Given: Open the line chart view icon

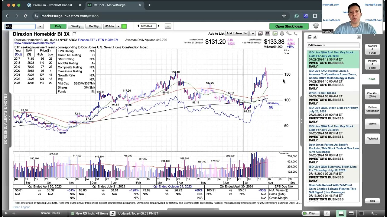Looking at the screenshot, I should [260, 33].
